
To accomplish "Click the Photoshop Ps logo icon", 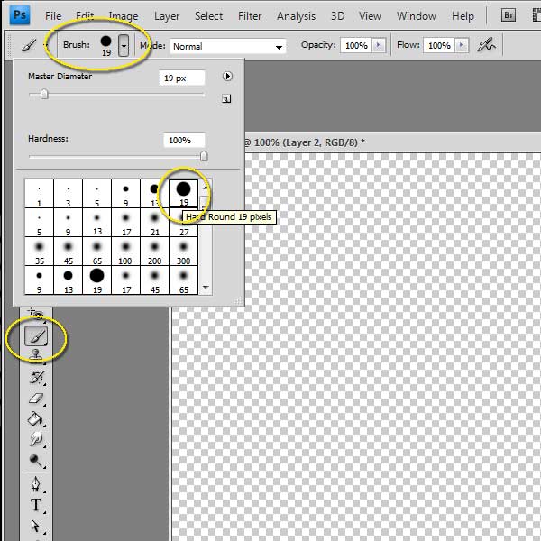I will click(x=20, y=15).
